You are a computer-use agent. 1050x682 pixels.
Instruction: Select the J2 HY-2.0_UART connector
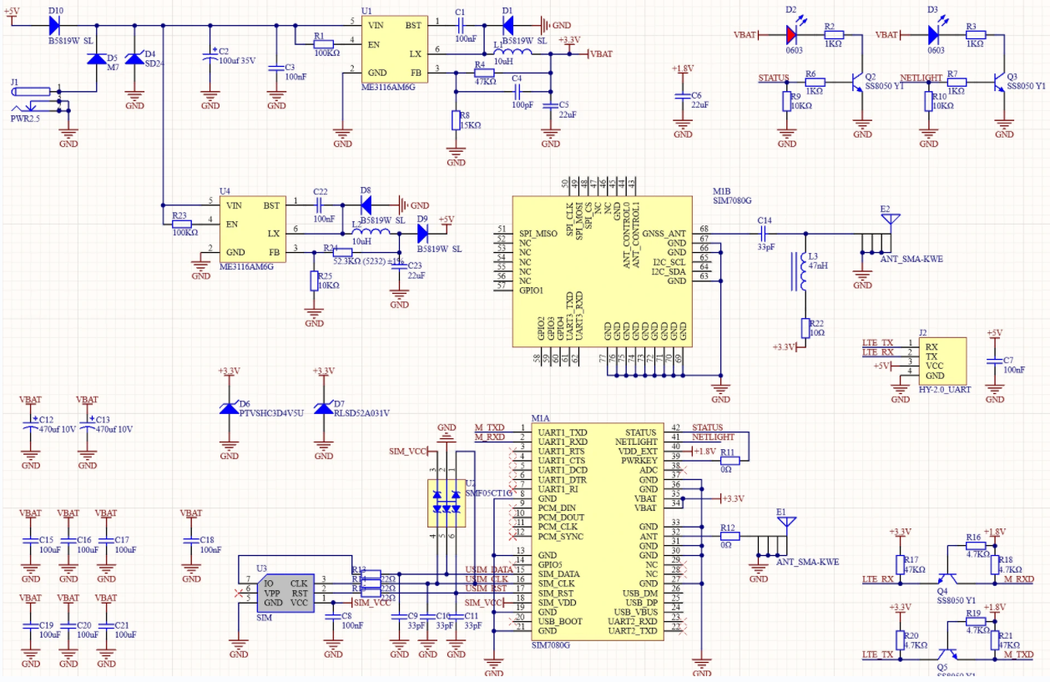pos(941,361)
